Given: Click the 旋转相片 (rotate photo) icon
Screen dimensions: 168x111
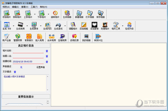Looking at the screenshot, I should 55,14.
